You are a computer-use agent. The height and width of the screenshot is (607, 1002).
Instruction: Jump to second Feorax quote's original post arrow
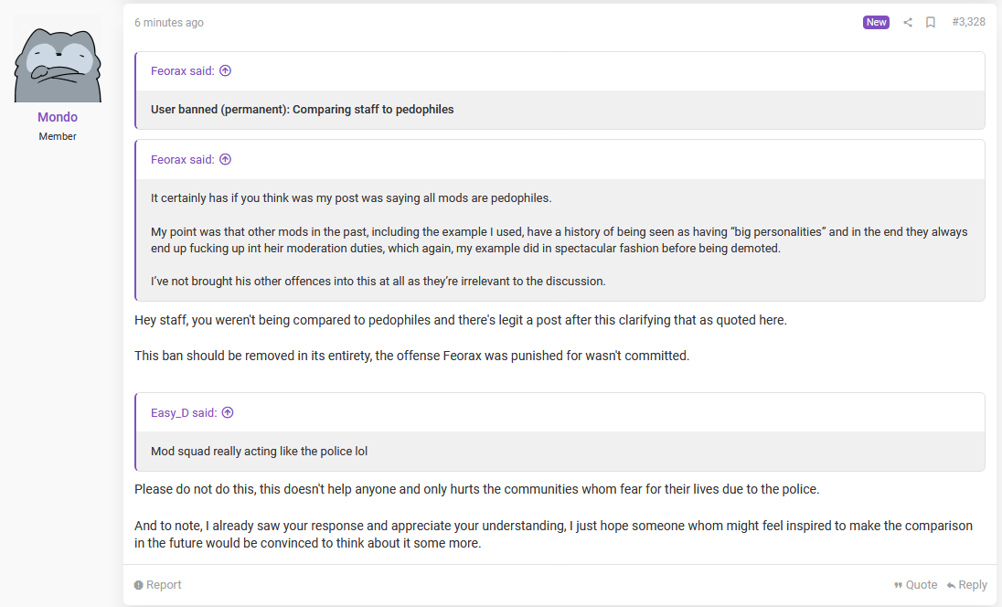(225, 160)
